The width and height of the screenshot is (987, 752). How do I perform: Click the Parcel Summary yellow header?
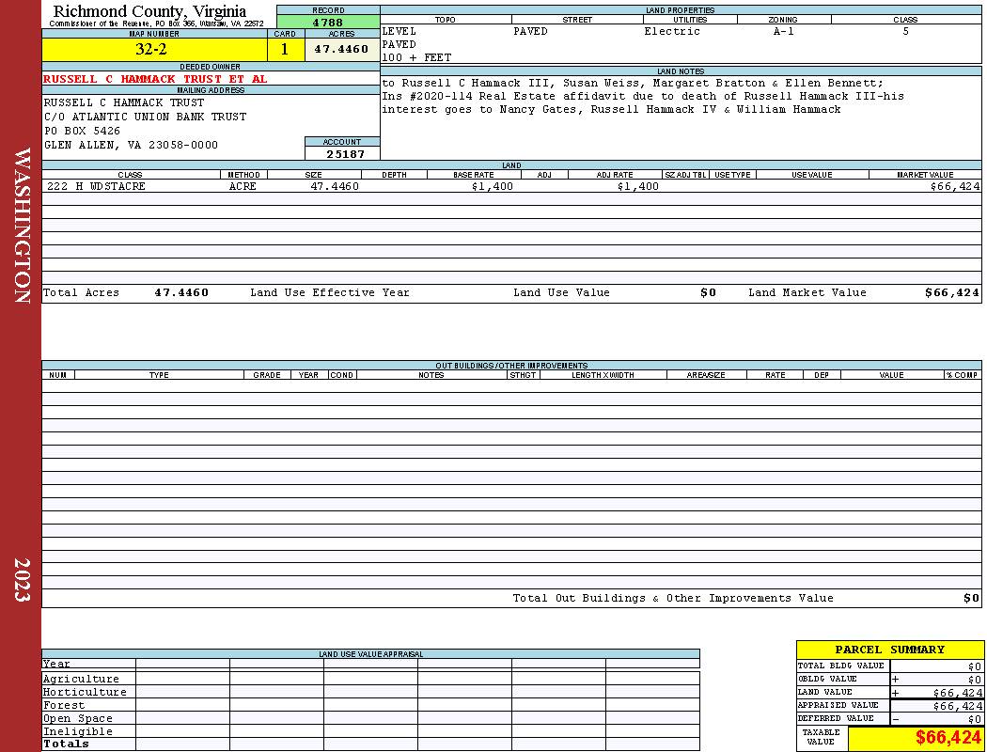coord(889,650)
